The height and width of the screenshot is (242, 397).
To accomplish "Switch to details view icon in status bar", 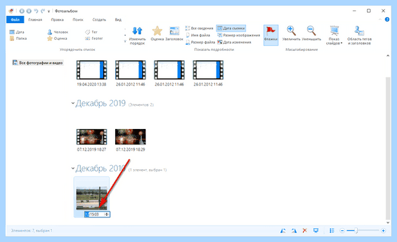I will point(331,231).
